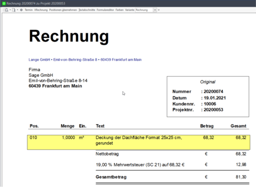Screen dimensions: 256x187
Task: Click bold 60439 Frankfurt am Main line
Action: pyautogui.click(x=55, y=86)
